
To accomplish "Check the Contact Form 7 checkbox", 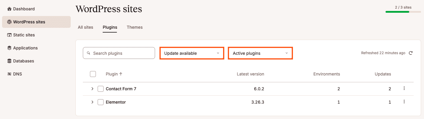I will pos(101,89).
